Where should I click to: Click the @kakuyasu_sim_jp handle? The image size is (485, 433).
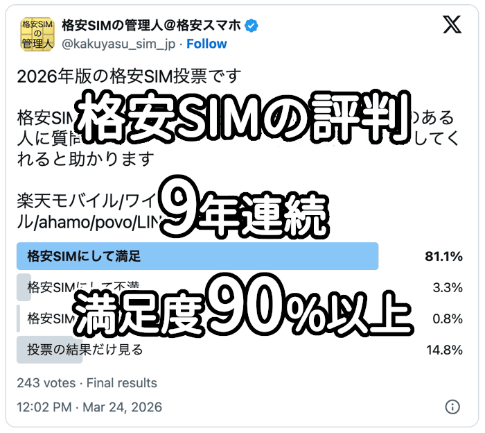[118, 44]
